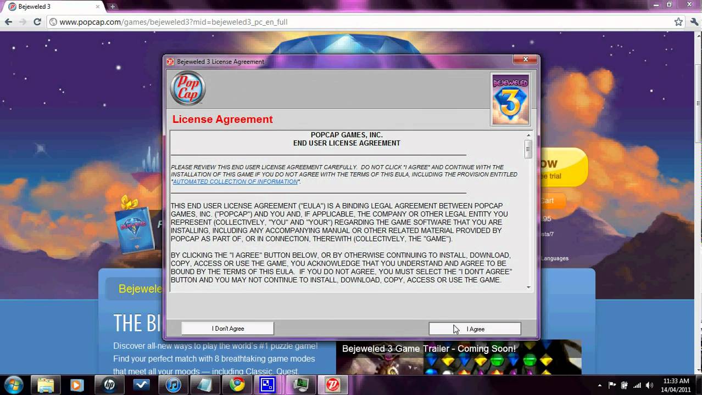Screen dimensions: 702x395
Task: Bookmark this page with the star icon
Action: point(678,22)
